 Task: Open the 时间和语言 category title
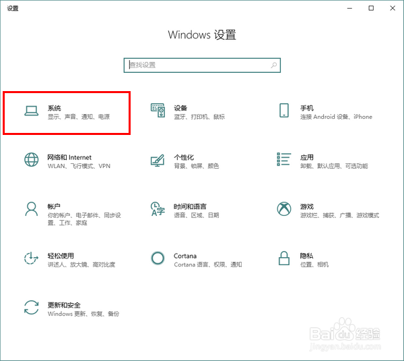click(x=190, y=206)
